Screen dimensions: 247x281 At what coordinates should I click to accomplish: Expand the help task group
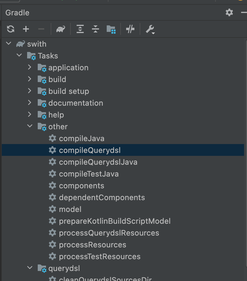tap(30, 115)
